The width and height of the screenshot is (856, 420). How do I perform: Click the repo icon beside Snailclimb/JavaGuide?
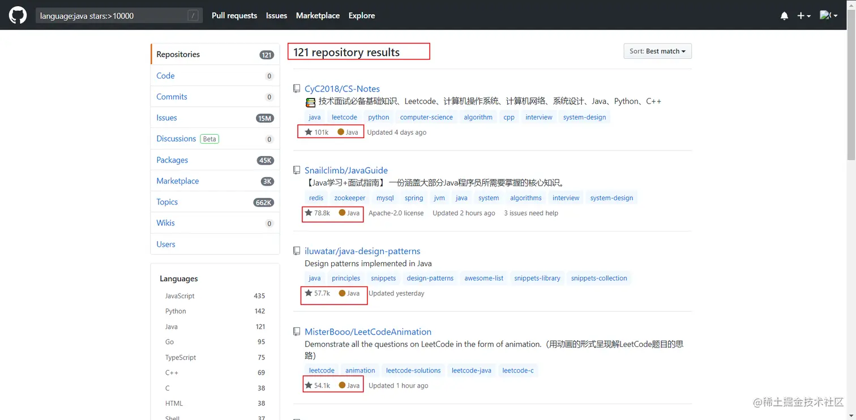297,170
